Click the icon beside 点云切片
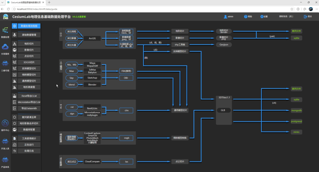Screen dimensions: 319x172 [x=14, y=56]
